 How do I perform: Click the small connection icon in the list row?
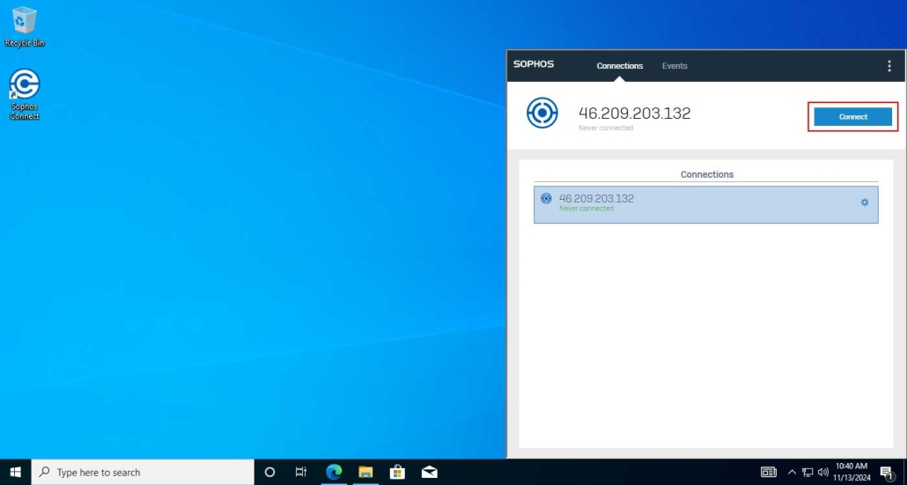545,198
